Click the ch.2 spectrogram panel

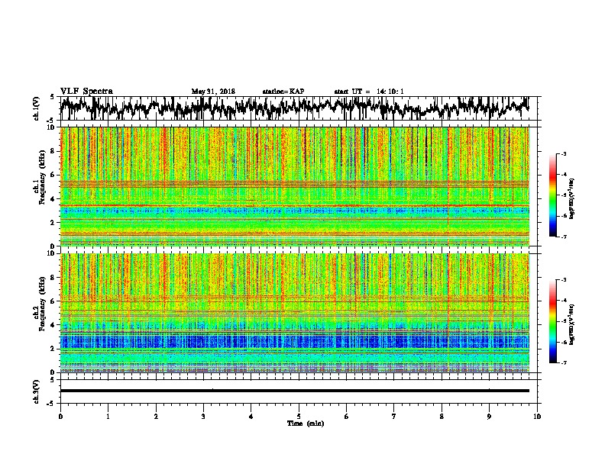point(294,313)
